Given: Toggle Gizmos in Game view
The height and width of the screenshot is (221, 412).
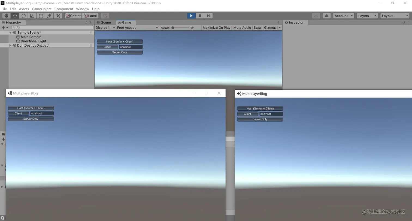Looking at the screenshot, I should 270,28.
